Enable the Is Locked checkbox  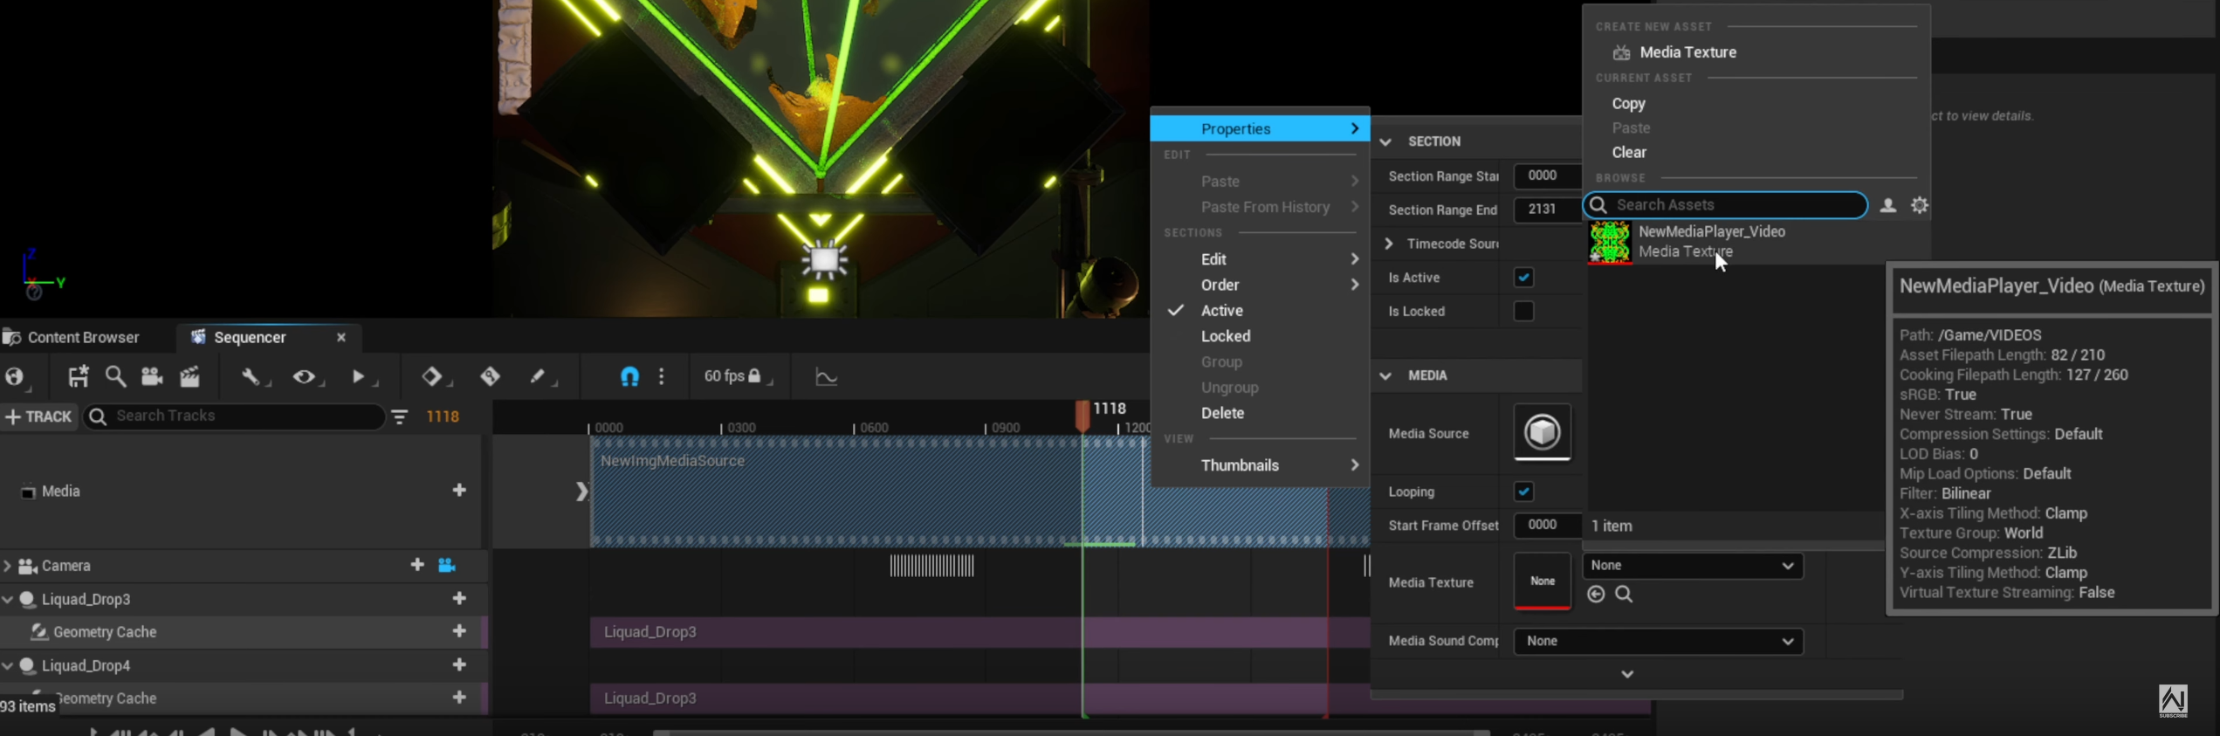(x=1523, y=312)
